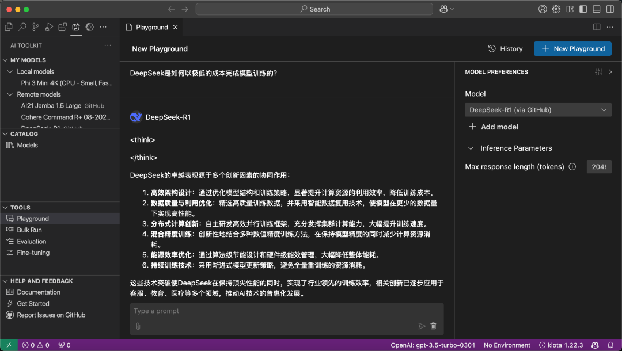Click the Type a prompt input field
622x351 pixels.
[286, 311]
